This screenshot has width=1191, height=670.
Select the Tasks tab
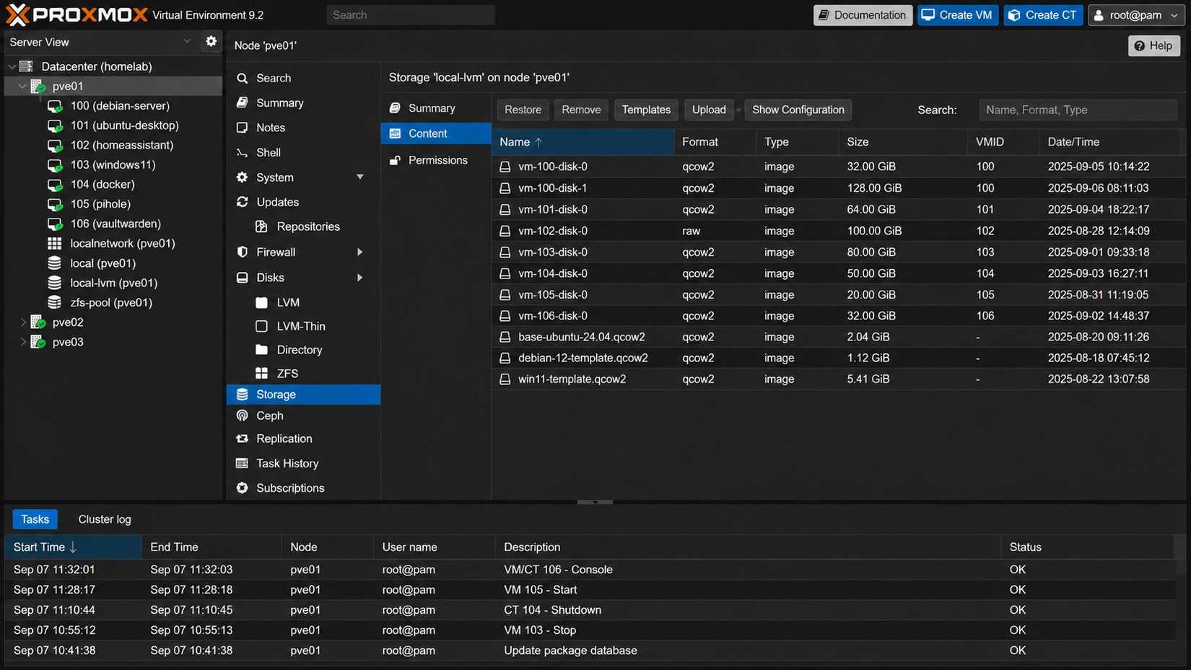tap(35, 519)
